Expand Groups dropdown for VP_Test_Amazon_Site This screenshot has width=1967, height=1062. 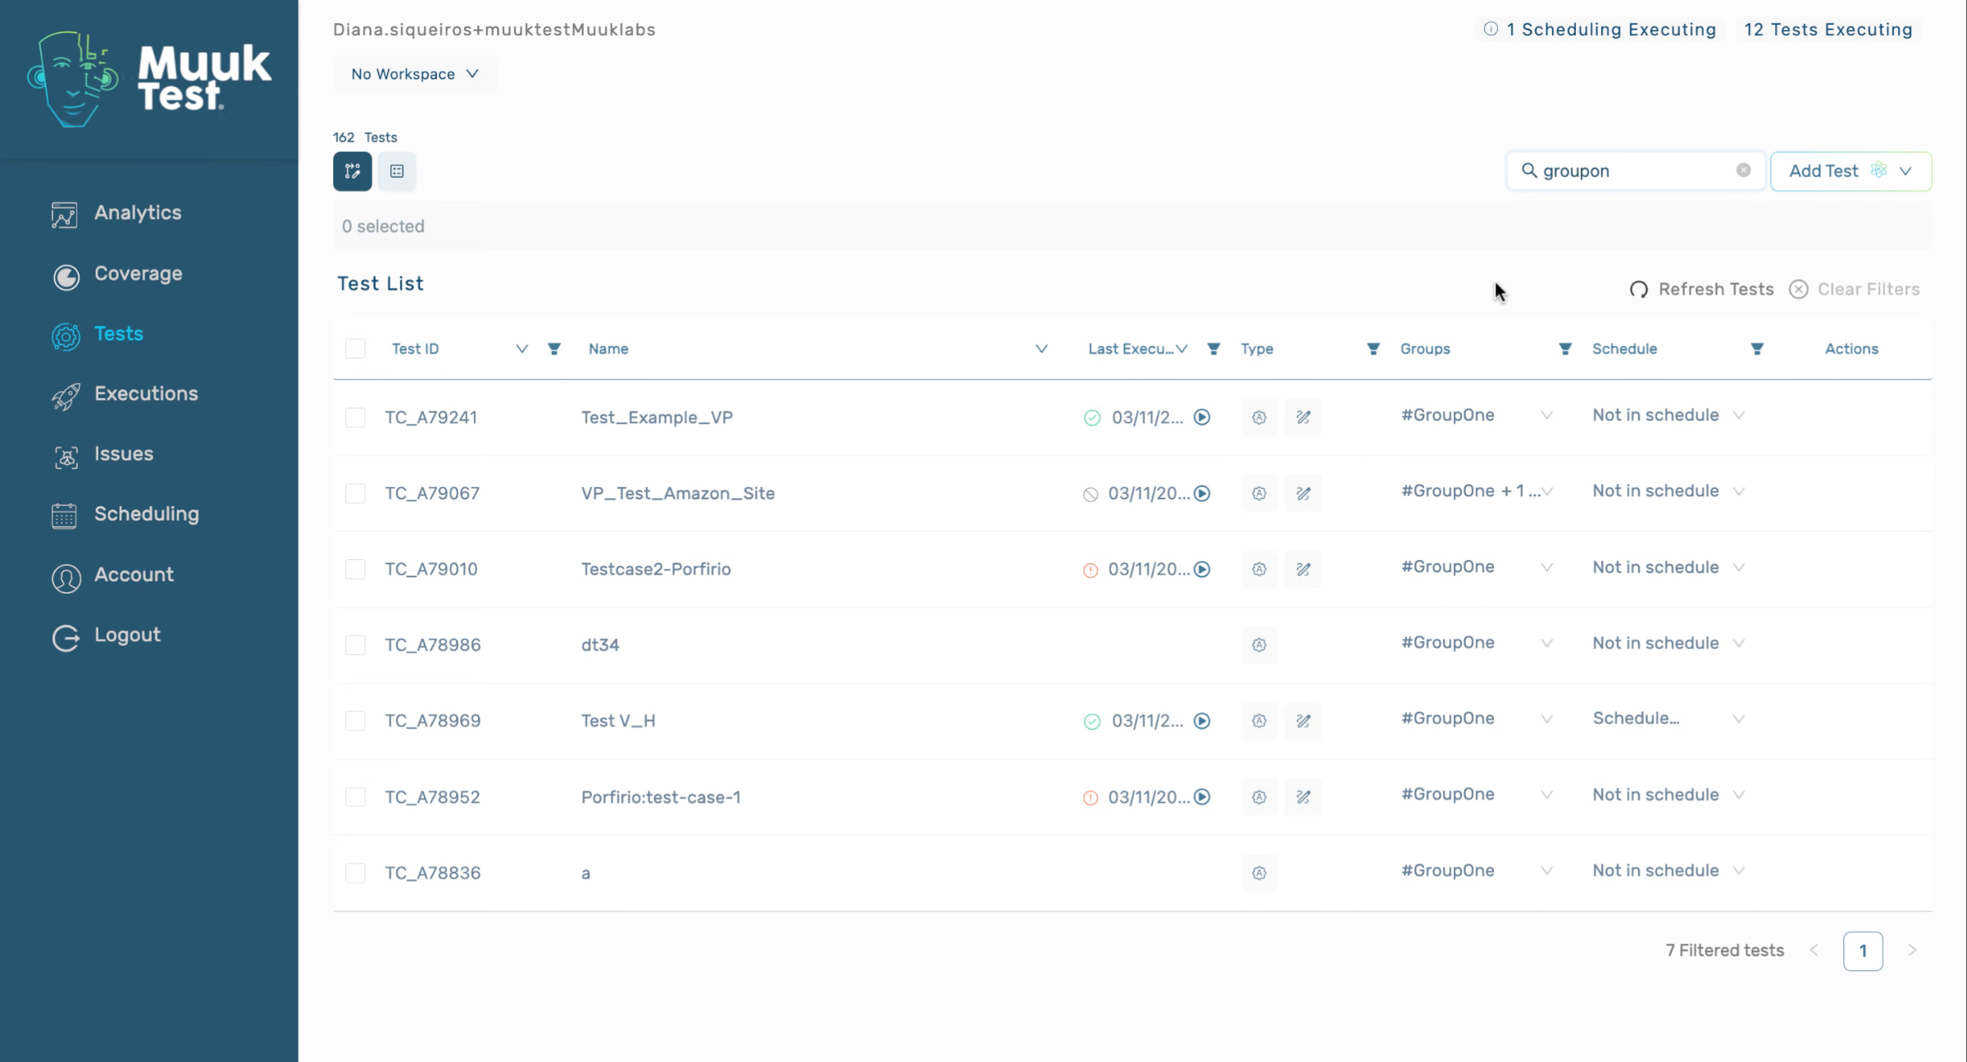1546,491
